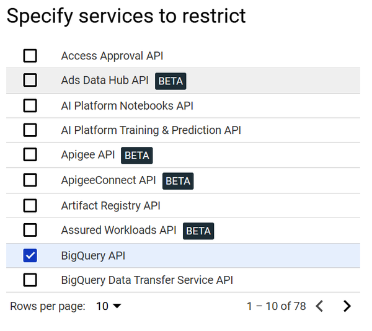Go to the next page of services

pyautogui.click(x=347, y=306)
